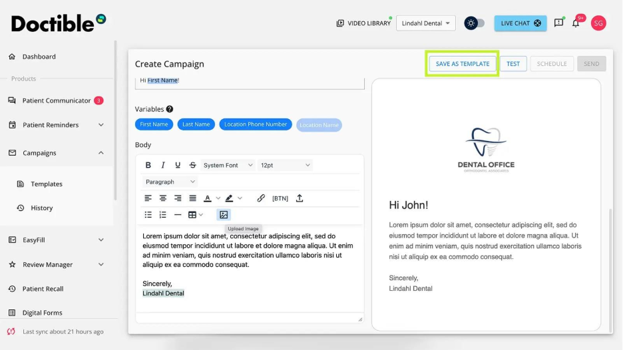The width and height of the screenshot is (623, 350).
Task: Click in the body text area
Action: 250,269
